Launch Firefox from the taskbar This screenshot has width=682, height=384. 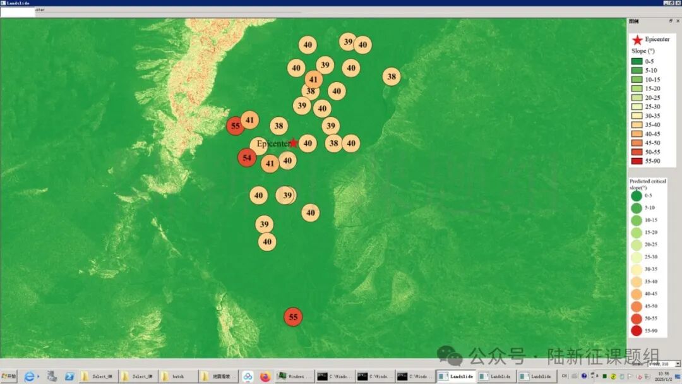(265, 376)
